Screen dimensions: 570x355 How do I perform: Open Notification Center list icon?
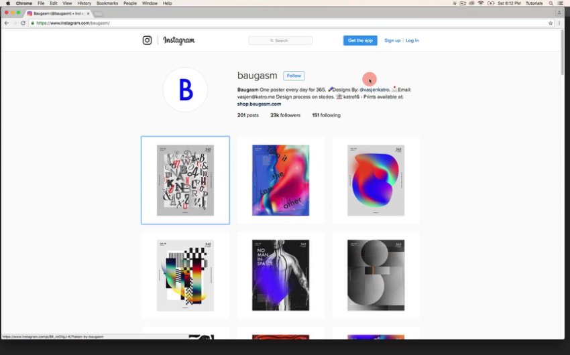pyautogui.click(x=561, y=3)
